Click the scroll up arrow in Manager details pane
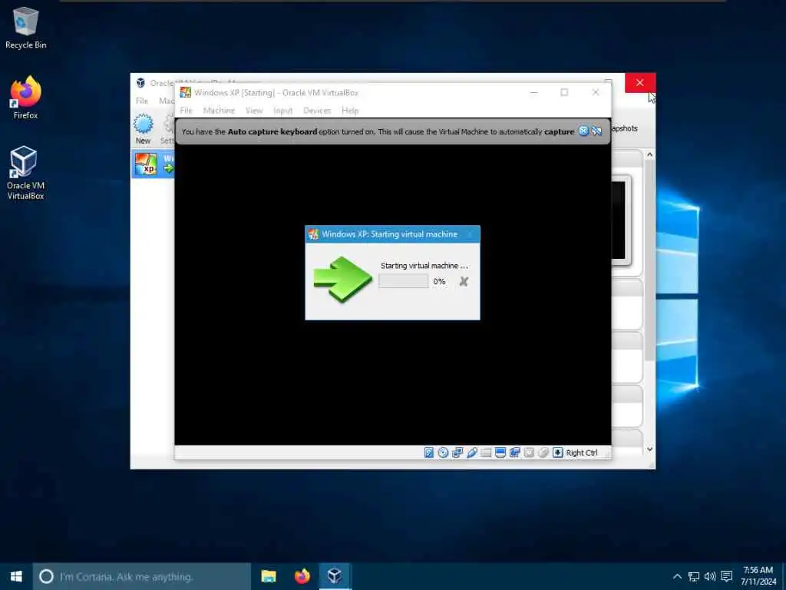Viewport: 786px width, 590px height. [649, 154]
